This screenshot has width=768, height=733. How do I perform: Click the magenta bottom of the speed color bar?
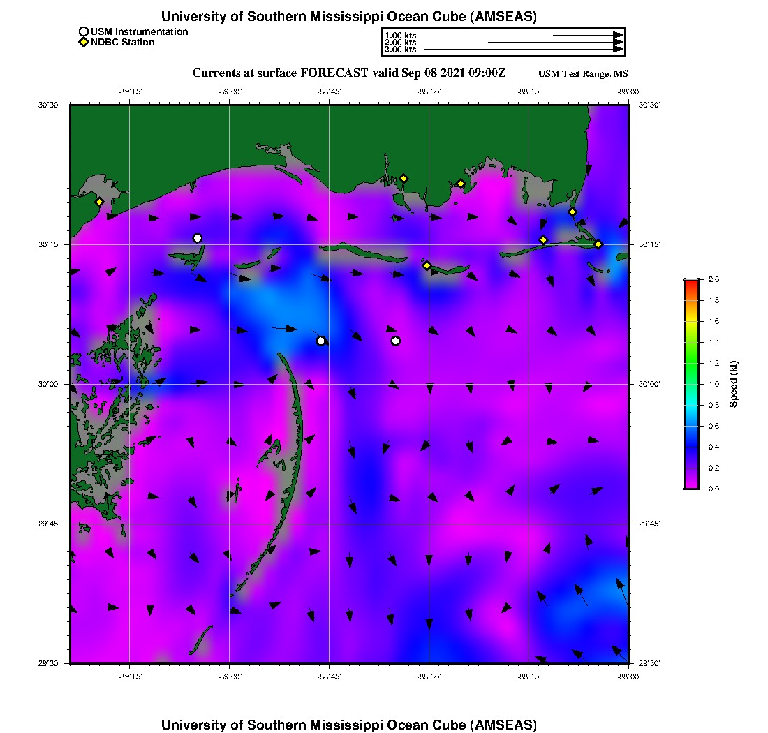pos(691,486)
